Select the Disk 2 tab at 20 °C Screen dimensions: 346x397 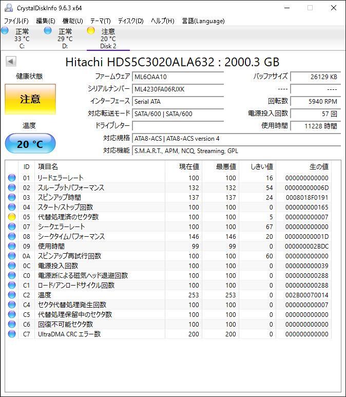point(108,39)
